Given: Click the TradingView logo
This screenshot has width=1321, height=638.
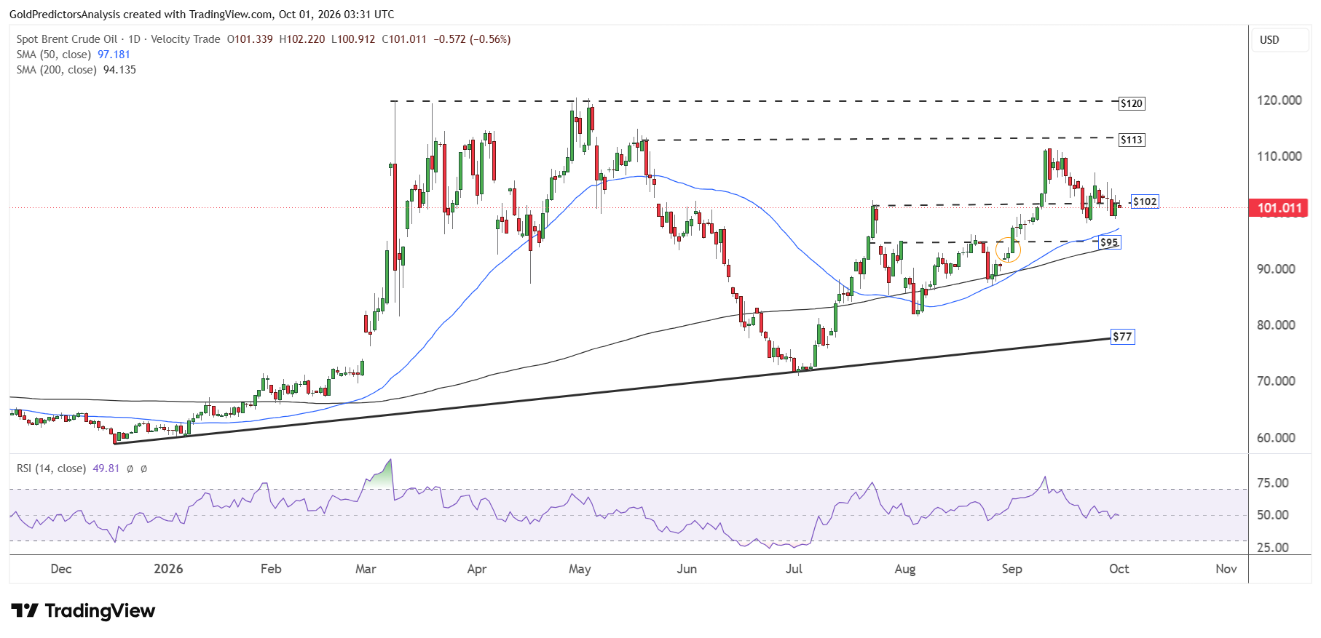Looking at the screenshot, I should pos(83,610).
